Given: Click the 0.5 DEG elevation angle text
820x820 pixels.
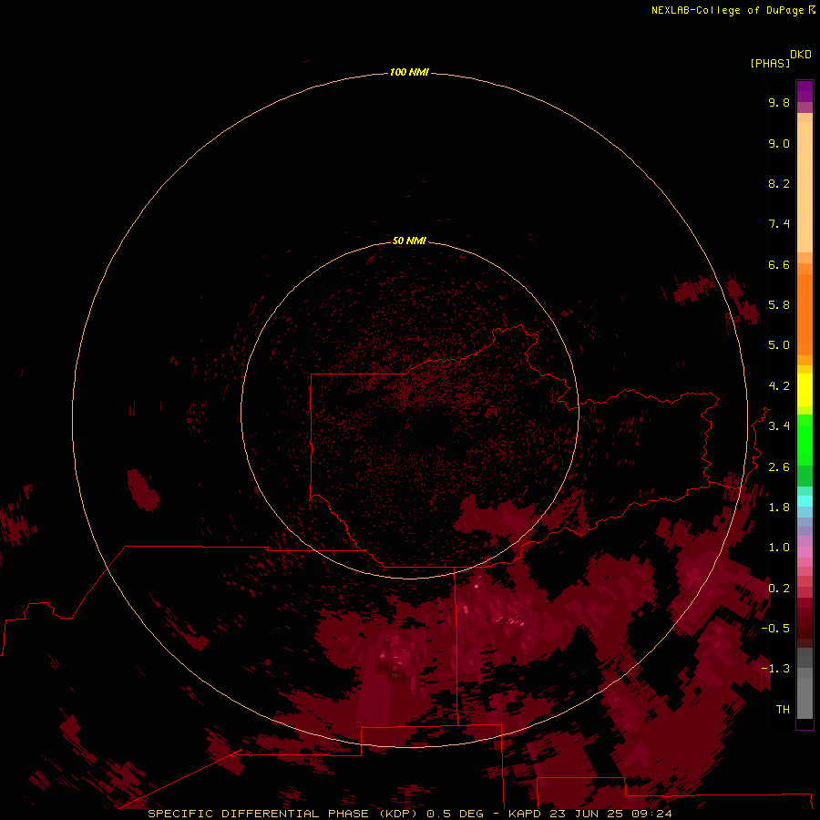Looking at the screenshot, I should tap(455, 814).
